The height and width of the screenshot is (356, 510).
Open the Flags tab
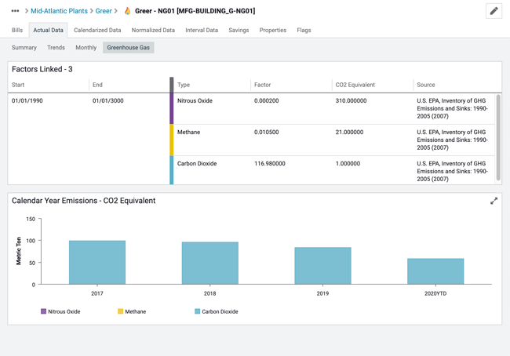(x=304, y=30)
